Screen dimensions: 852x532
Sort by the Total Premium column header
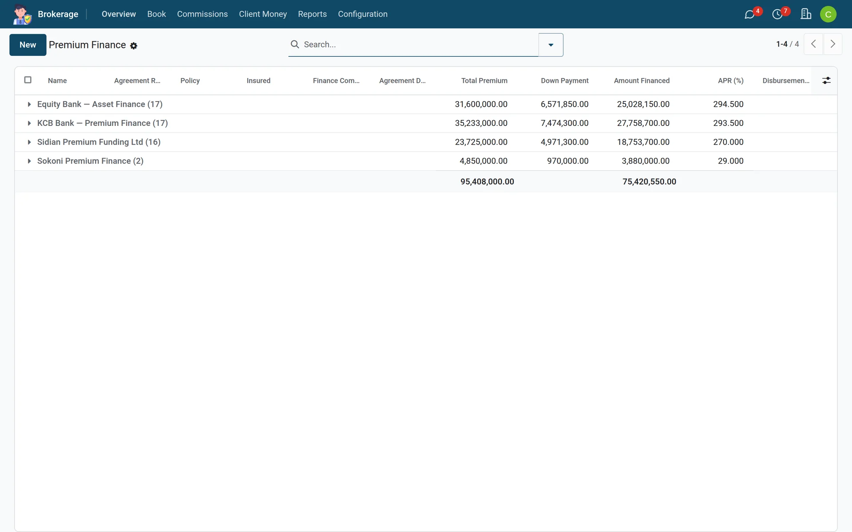point(484,81)
